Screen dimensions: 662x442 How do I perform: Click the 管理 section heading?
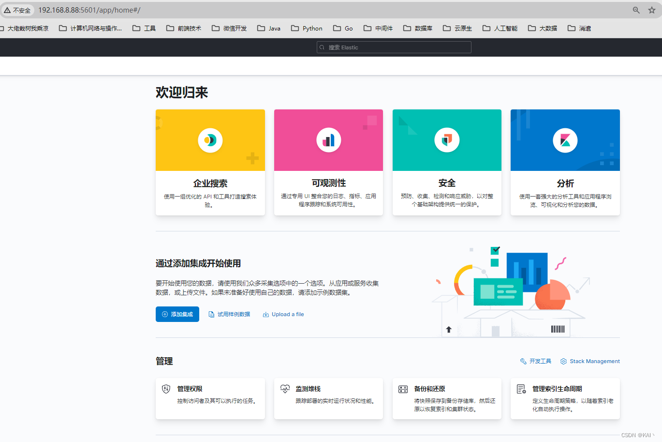(x=164, y=361)
